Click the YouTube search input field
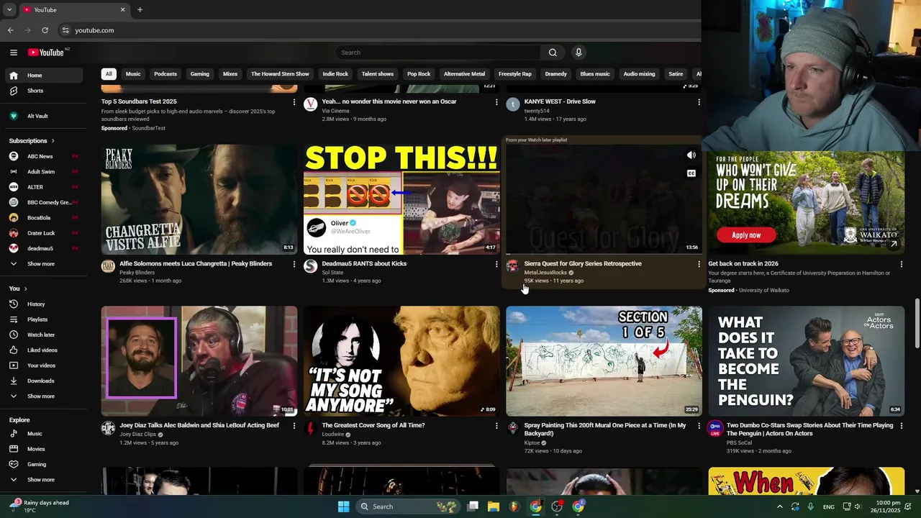The width and height of the screenshot is (921, 518). pyautogui.click(x=437, y=53)
